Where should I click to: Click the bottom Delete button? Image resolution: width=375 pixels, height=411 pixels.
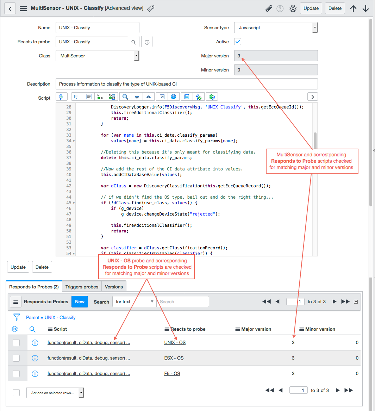click(x=42, y=267)
